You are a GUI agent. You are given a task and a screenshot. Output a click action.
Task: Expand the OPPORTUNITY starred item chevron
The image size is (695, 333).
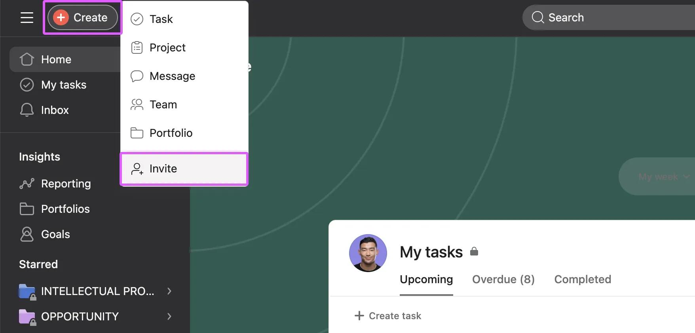pos(169,316)
